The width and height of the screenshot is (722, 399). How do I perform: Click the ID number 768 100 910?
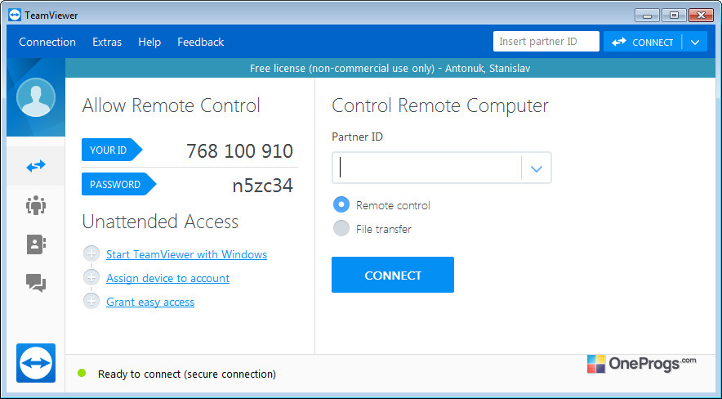pos(239,150)
